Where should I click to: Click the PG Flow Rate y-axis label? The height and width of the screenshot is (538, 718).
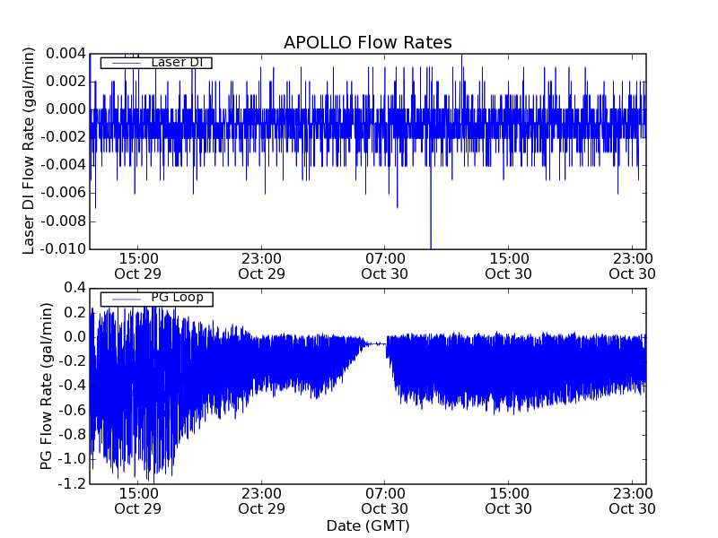(x=47, y=386)
